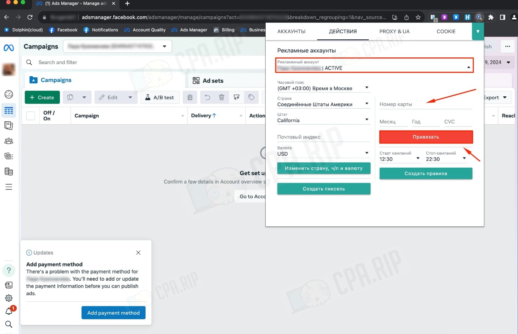This screenshot has width=518, height=334.
Task: Open the settings gear in sidebar
Action: point(9,298)
